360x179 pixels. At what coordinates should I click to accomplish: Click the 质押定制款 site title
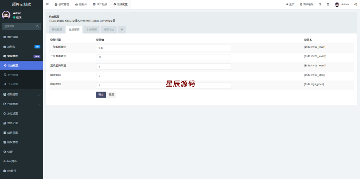point(21,4)
